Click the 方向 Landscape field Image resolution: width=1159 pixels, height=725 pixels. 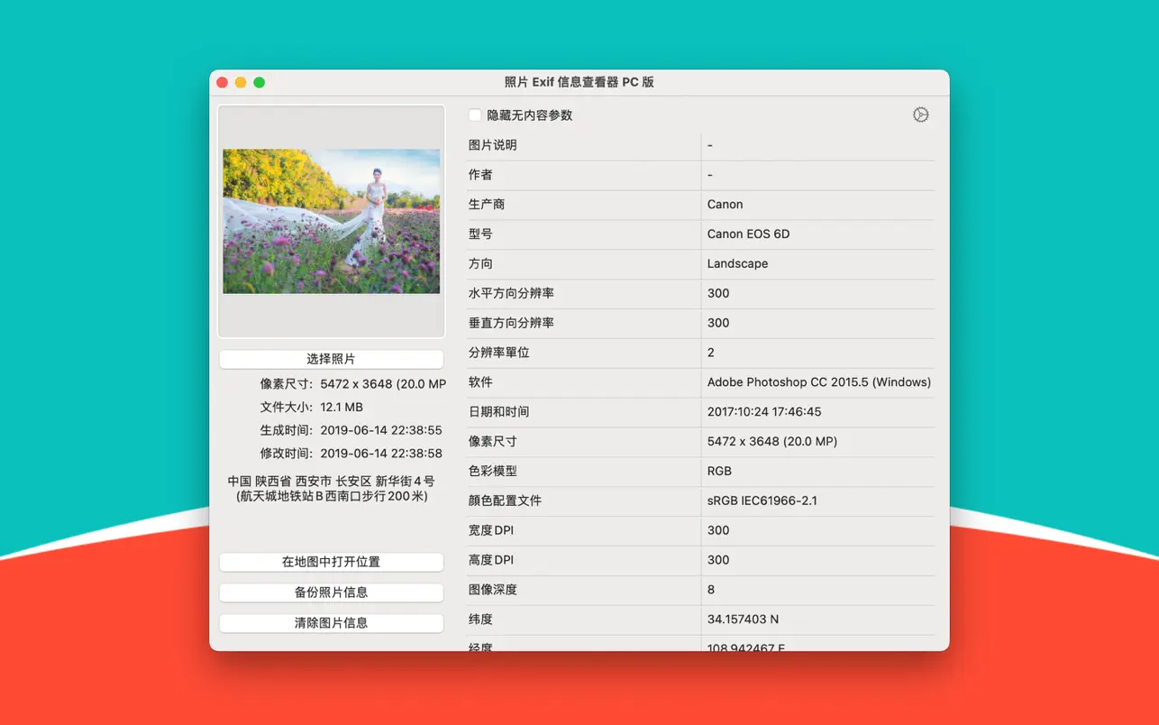click(x=738, y=263)
